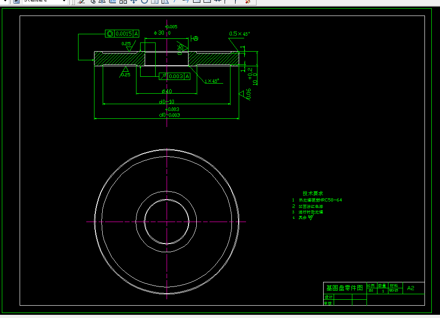Select the datum A flag symbol
Image resolution: width=440 pixels, height=318 pixels.
coord(194,38)
